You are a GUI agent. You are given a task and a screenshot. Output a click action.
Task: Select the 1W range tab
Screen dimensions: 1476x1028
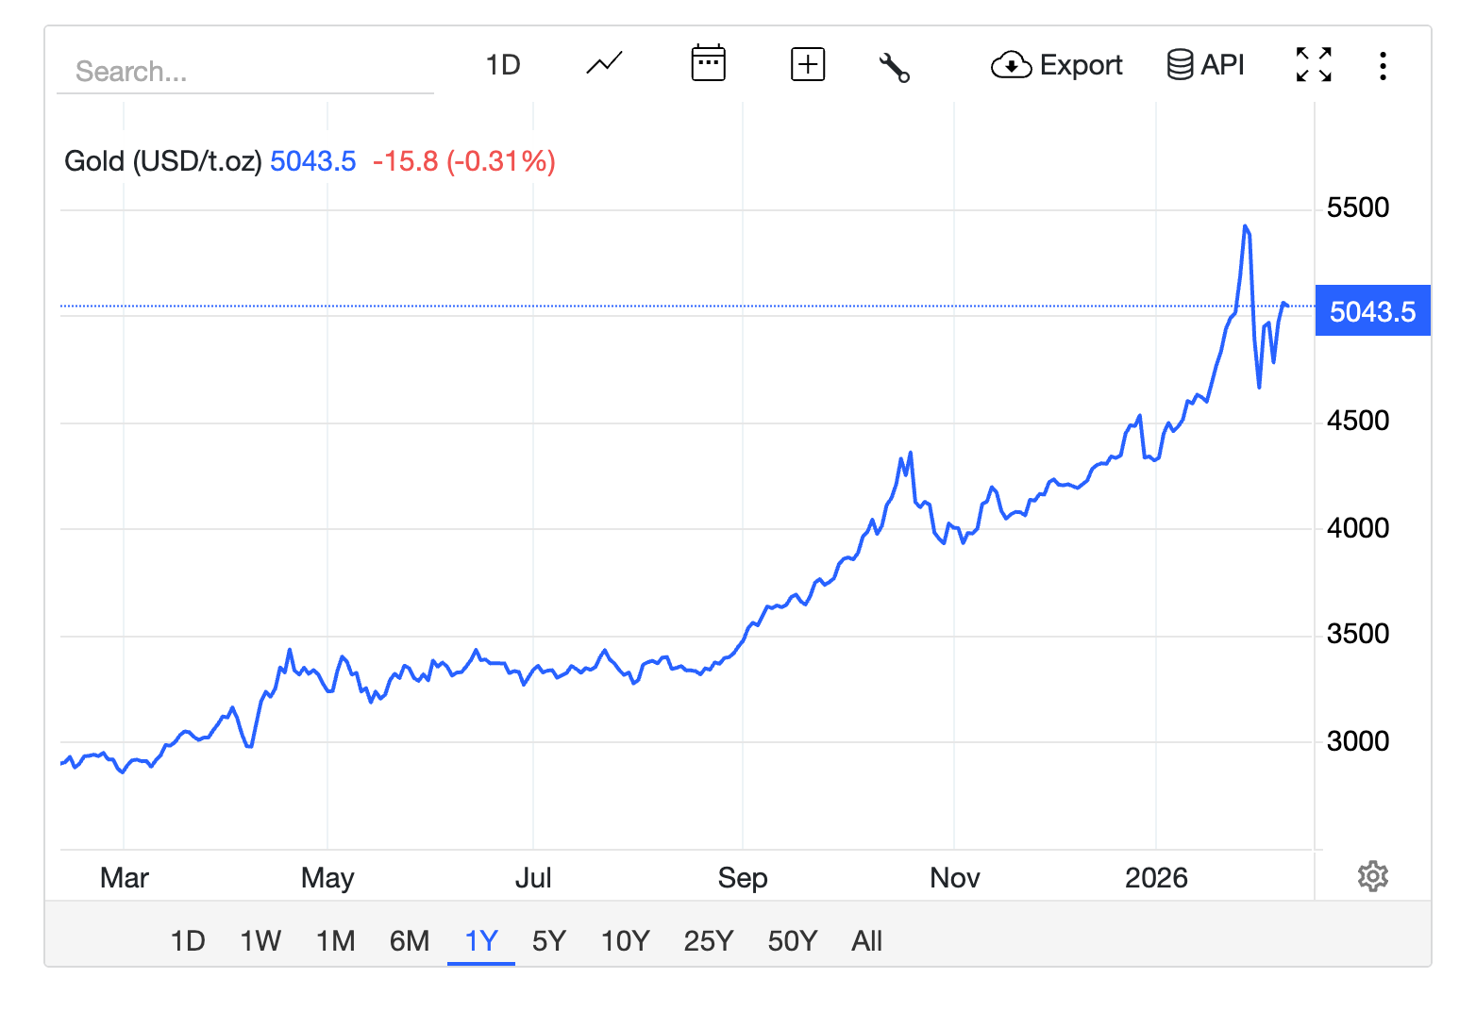[260, 940]
